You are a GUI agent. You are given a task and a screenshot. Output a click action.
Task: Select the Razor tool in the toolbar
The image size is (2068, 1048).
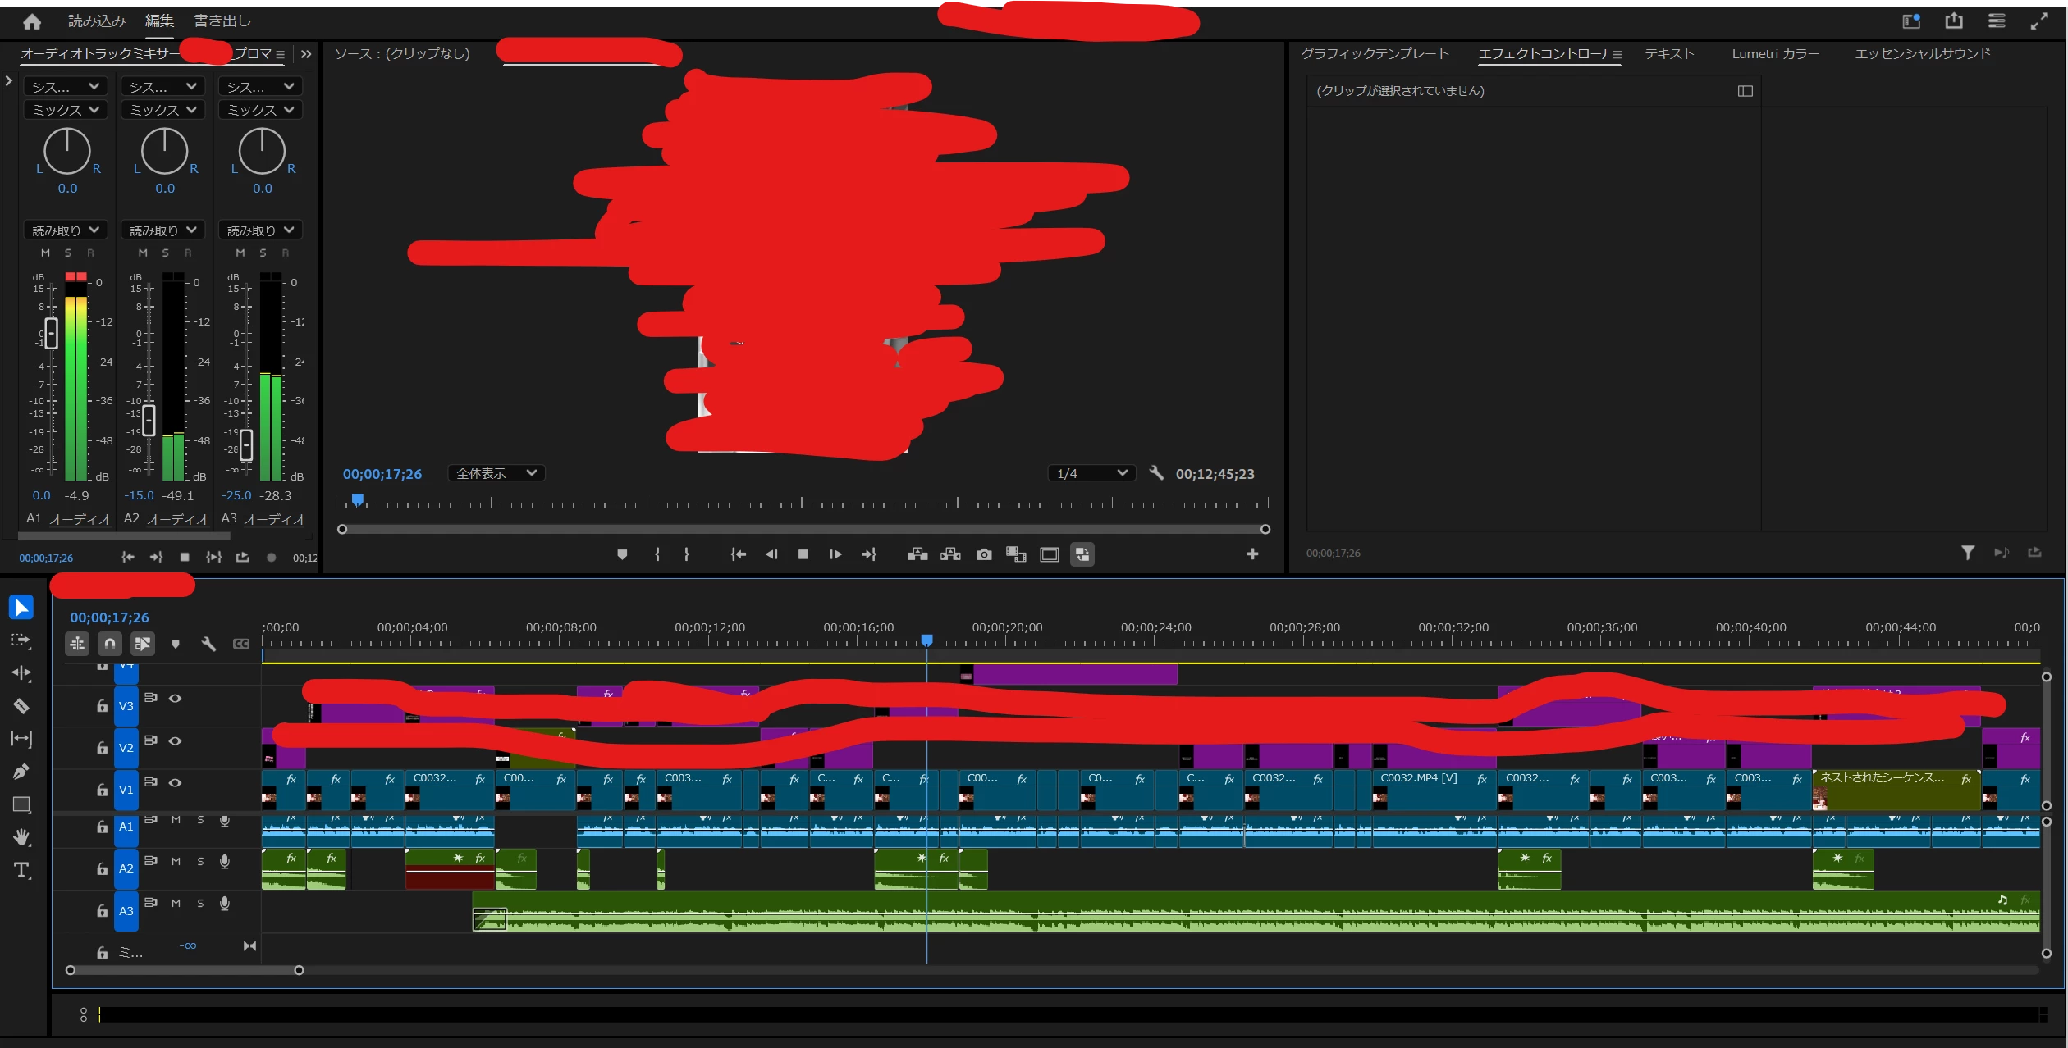(x=21, y=706)
